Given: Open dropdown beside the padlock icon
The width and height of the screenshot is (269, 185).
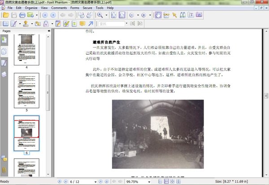Looking at the screenshot, I should [x=52, y=24].
